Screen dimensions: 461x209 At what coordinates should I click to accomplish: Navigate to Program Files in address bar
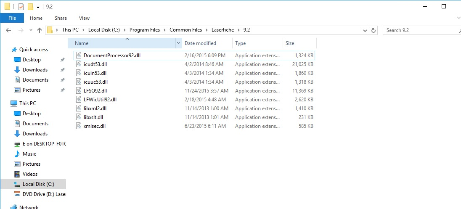click(145, 30)
